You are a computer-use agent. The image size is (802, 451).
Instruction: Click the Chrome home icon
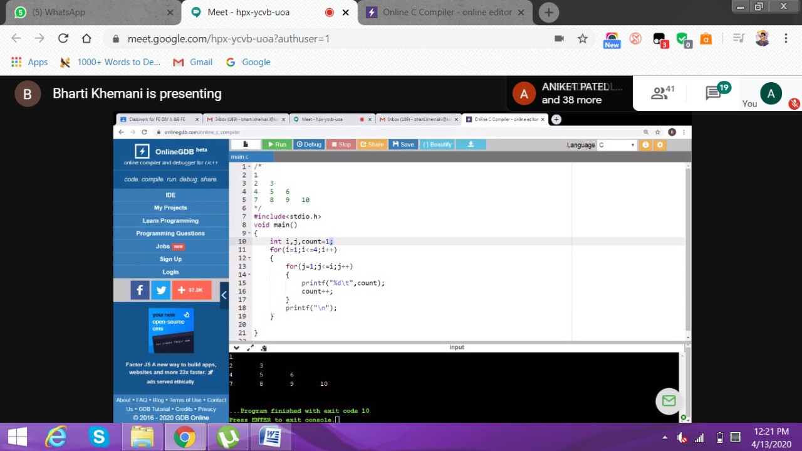86,38
